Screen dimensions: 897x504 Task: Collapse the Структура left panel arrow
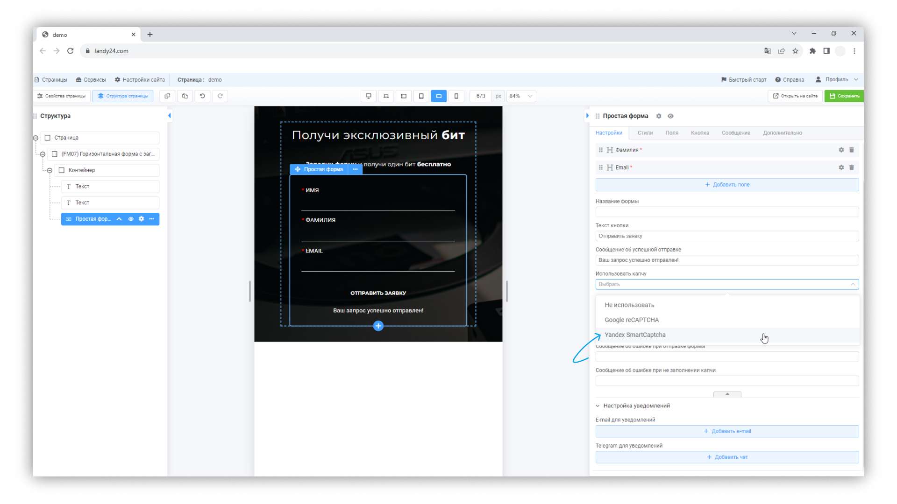[x=170, y=116]
